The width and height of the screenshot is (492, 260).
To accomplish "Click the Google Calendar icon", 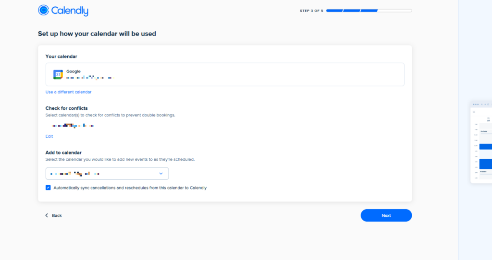I will tap(58, 74).
